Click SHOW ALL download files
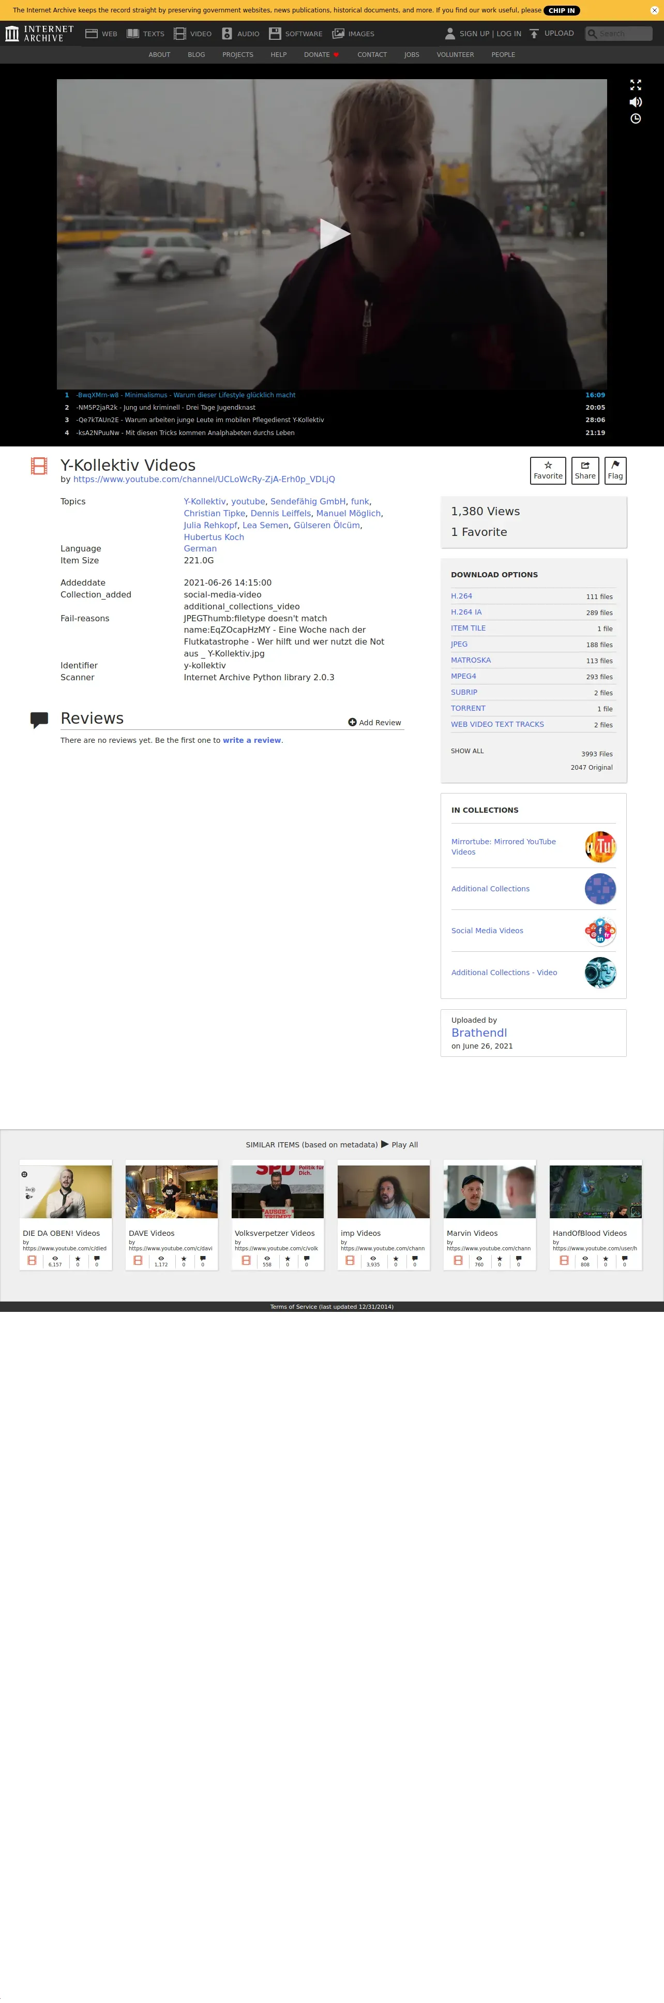Viewport: 664px width, 2003px height. point(467,751)
